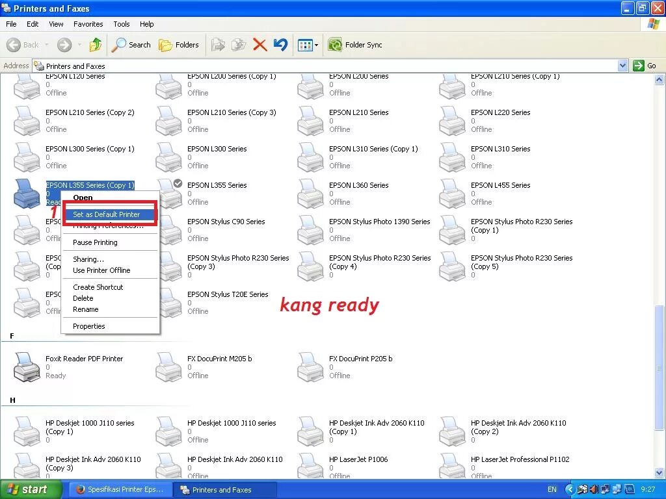The width and height of the screenshot is (666, 499).
Task: Select Rename in the context menu
Action: point(85,309)
